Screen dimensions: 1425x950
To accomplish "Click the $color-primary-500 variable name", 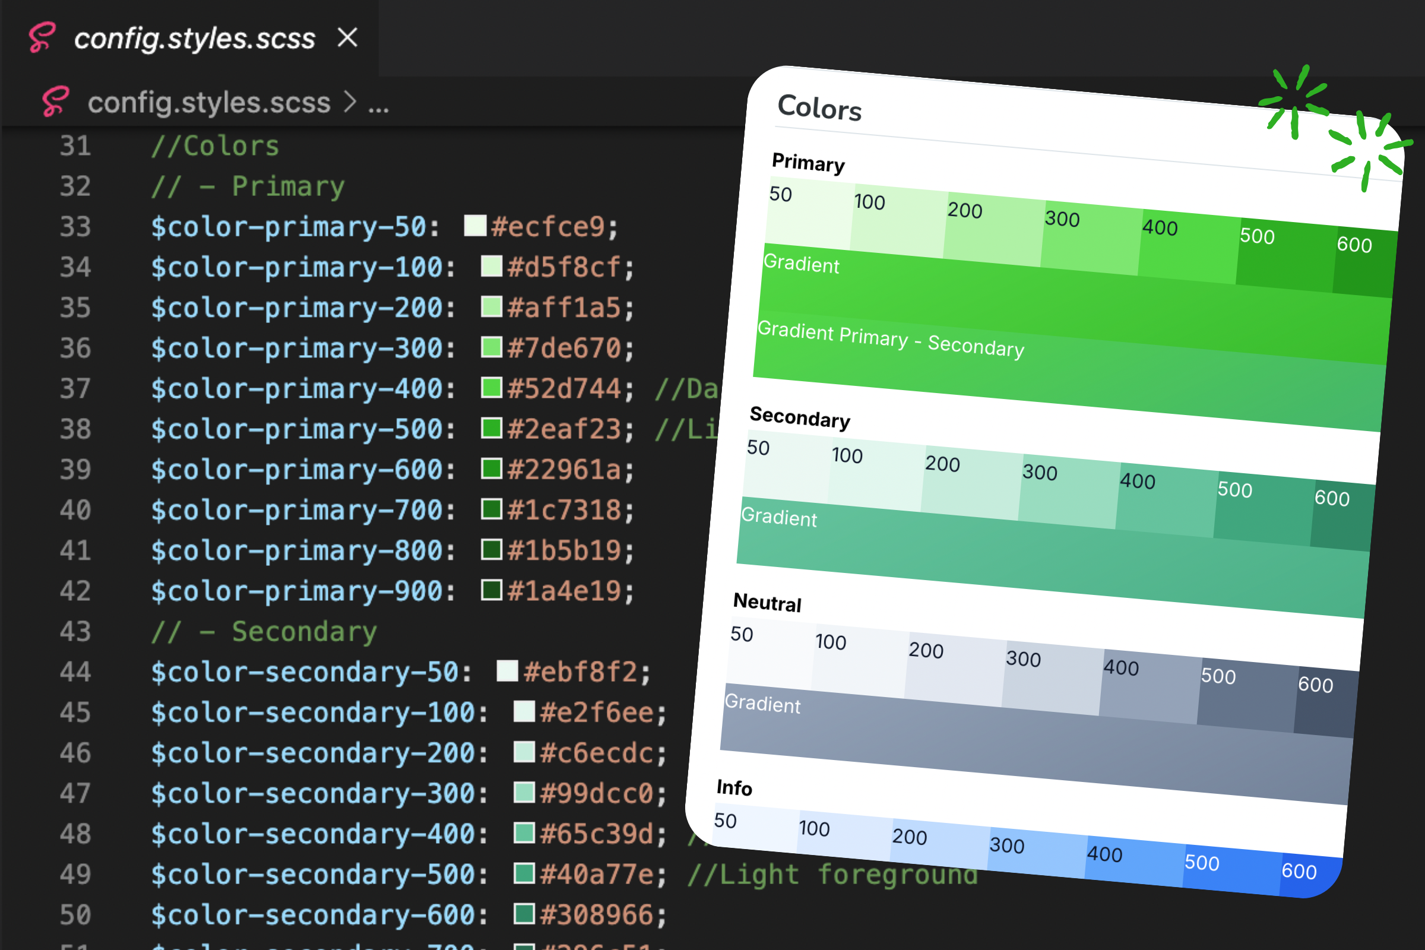I will tap(297, 429).
